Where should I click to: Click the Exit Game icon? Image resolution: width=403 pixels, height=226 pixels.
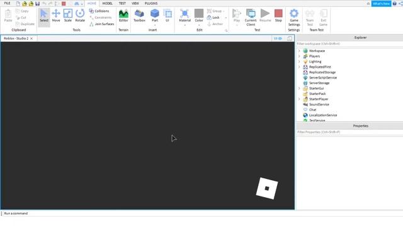[x=323, y=18]
